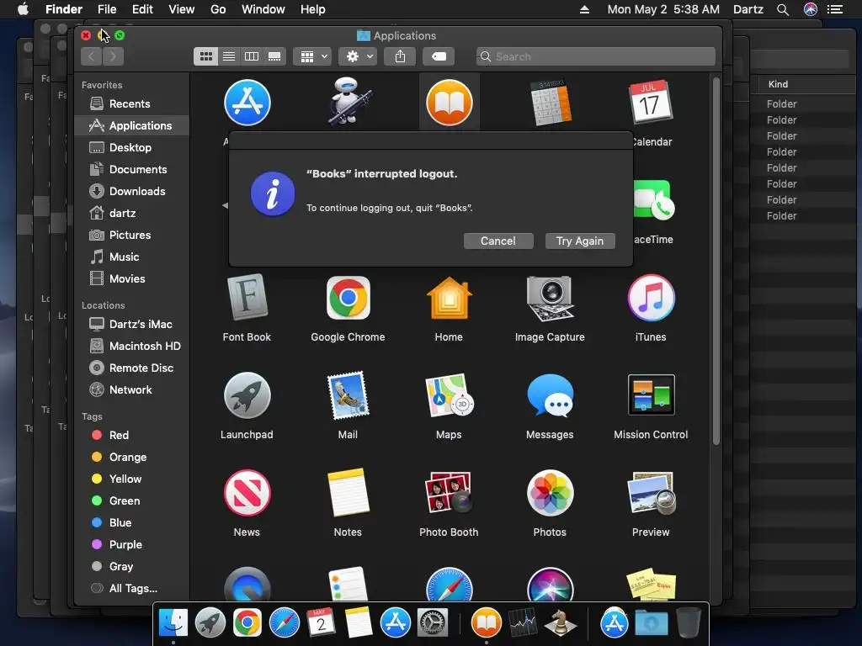Open the Window menu
The height and width of the screenshot is (646, 862).
tap(263, 9)
